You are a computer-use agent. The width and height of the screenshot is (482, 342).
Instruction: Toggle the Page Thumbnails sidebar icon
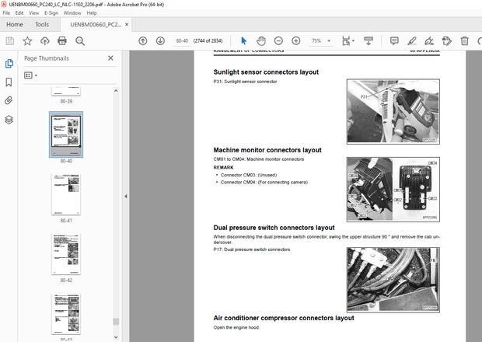click(x=9, y=64)
